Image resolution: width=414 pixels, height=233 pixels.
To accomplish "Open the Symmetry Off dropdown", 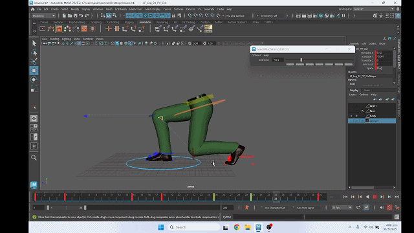I will click(271, 16).
